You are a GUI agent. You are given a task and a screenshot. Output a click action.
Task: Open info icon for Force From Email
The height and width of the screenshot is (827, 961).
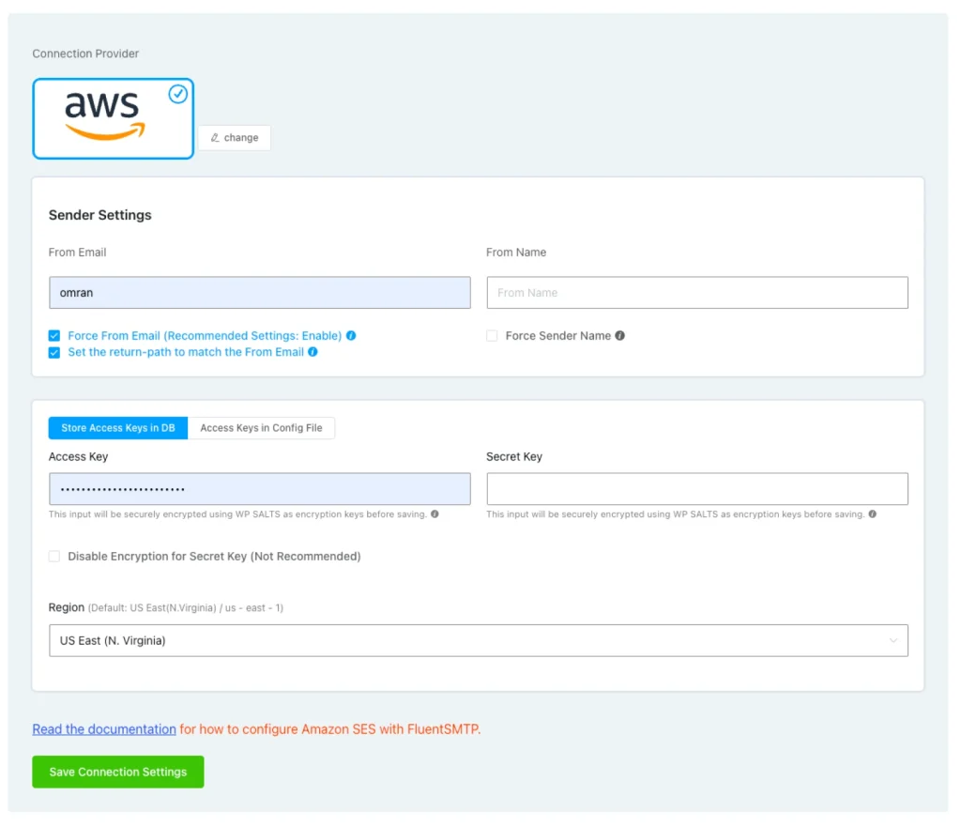point(351,335)
